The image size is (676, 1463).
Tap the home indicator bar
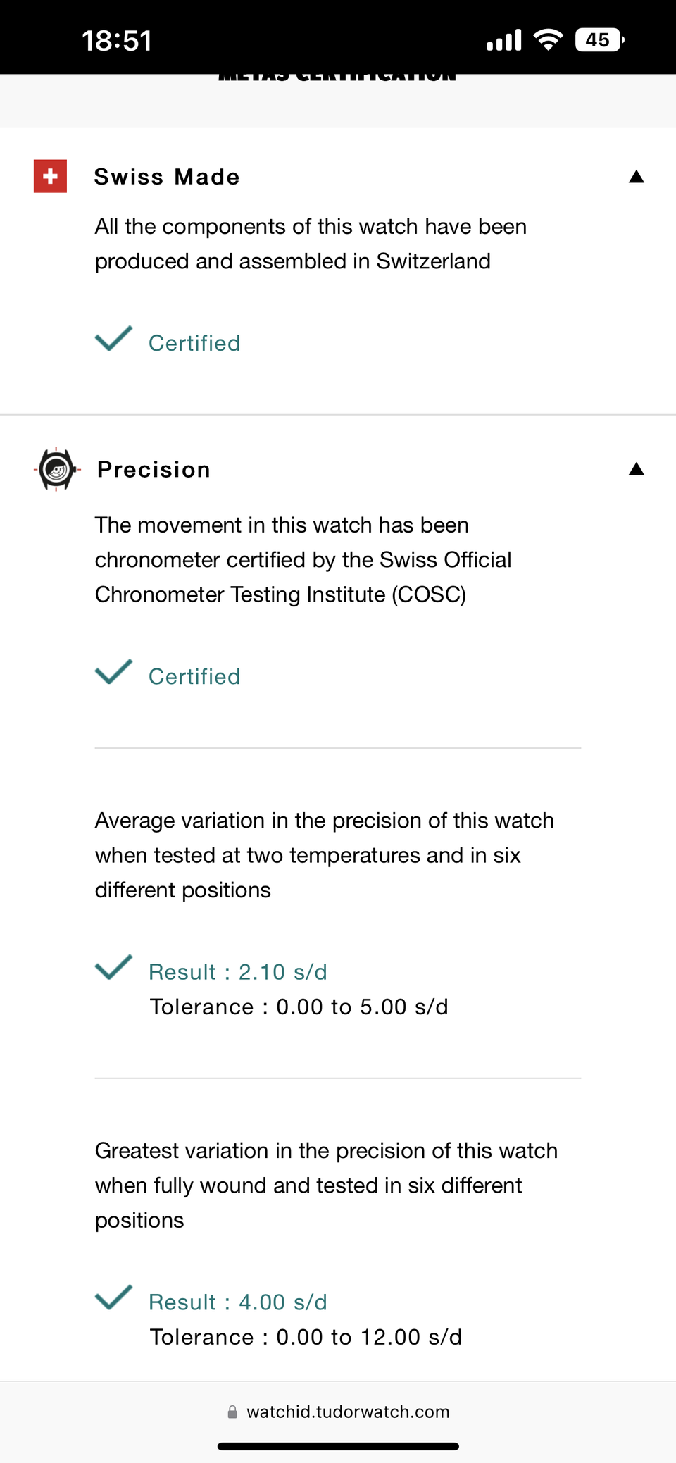point(338,1446)
